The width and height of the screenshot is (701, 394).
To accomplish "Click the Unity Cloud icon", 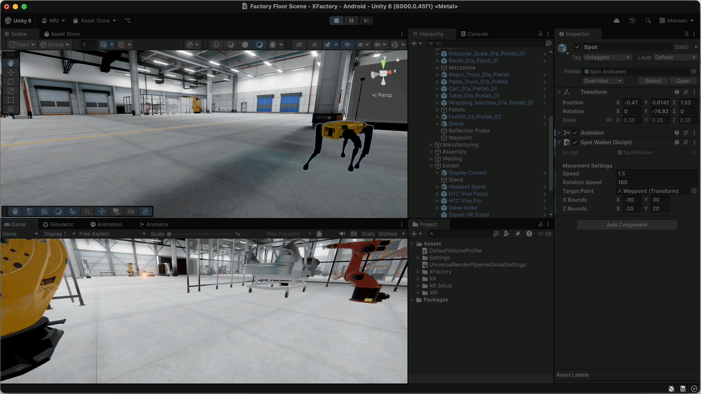I will click(x=616, y=21).
